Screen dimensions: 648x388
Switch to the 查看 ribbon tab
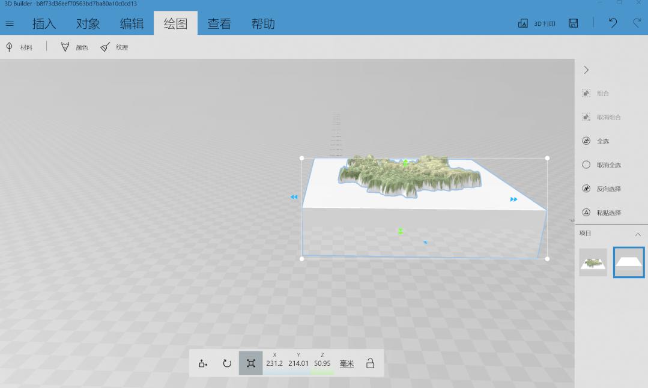tap(219, 23)
